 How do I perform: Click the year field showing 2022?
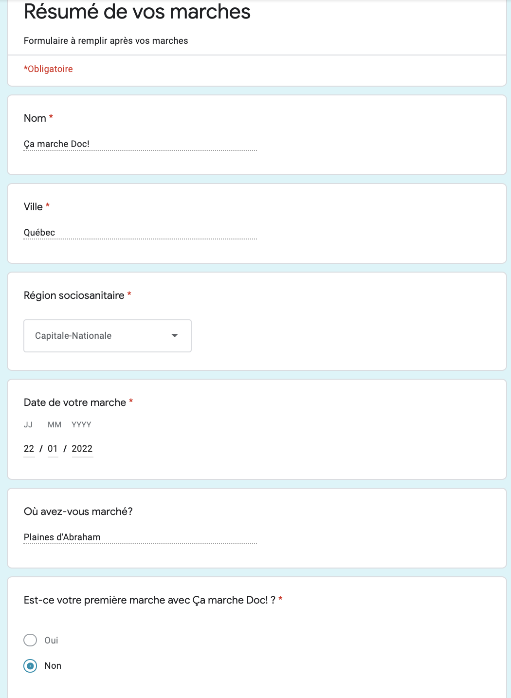[82, 449]
